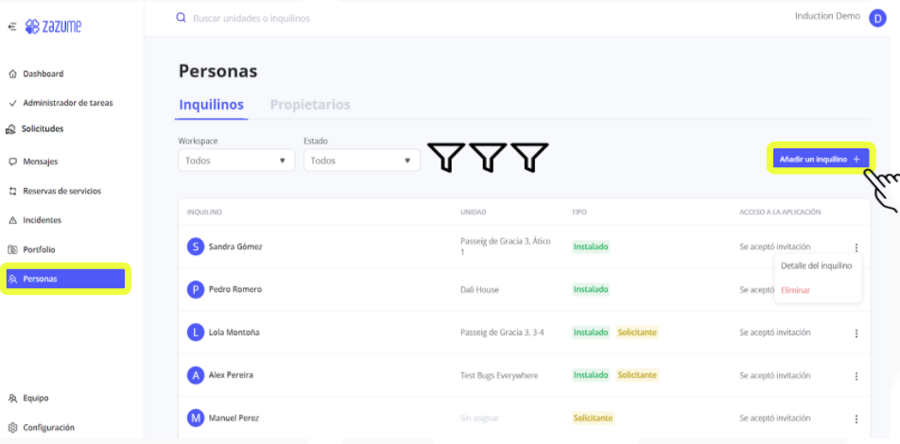Click Añadir un inquilino button
This screenshot has height=444, width=900.
click(820, 160)
